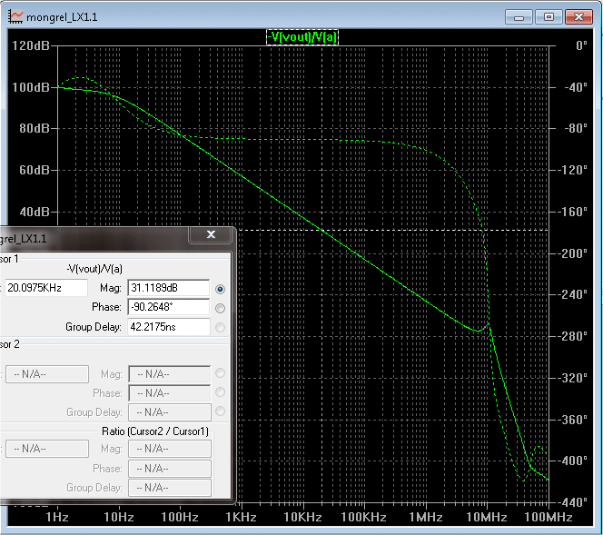Click Cursor 2 frequency N/A field

(x=47, y=374)
